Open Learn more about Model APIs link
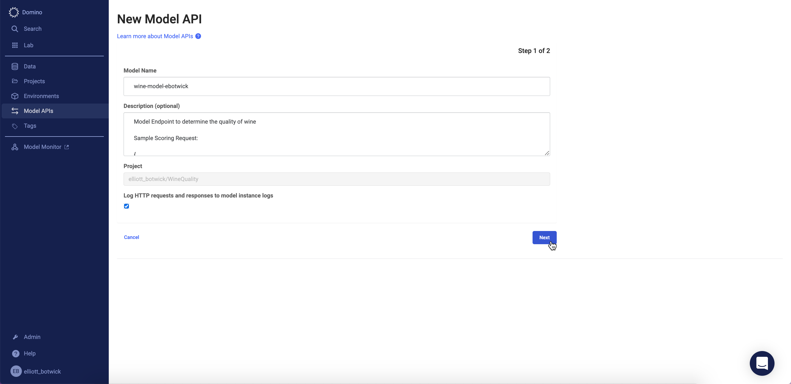Image resolution: width=791 pixels, height=384 pixels. click(155, 36)
